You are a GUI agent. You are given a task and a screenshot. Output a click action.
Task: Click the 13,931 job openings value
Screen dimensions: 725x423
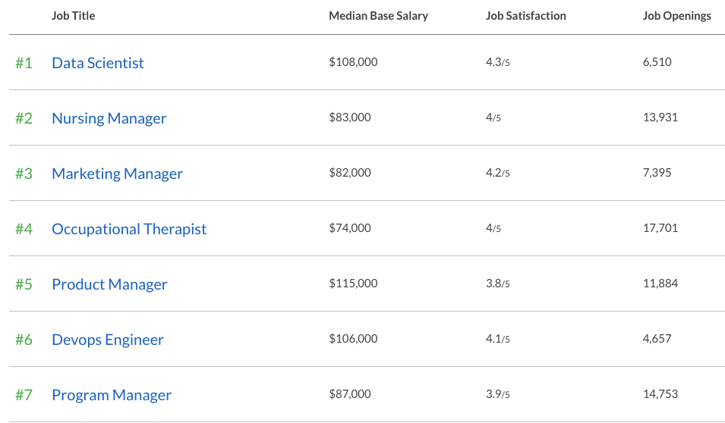click(660, 117)
